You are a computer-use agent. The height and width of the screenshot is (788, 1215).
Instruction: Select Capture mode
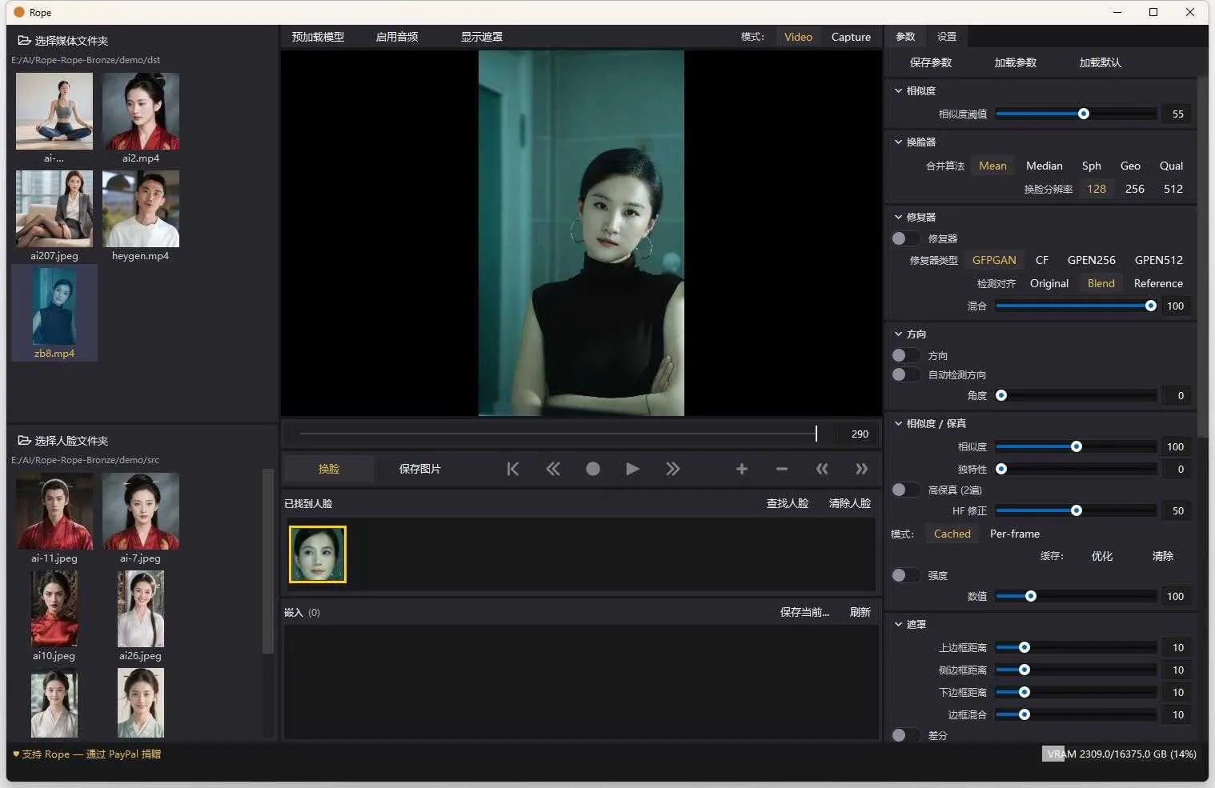(851, 37)
